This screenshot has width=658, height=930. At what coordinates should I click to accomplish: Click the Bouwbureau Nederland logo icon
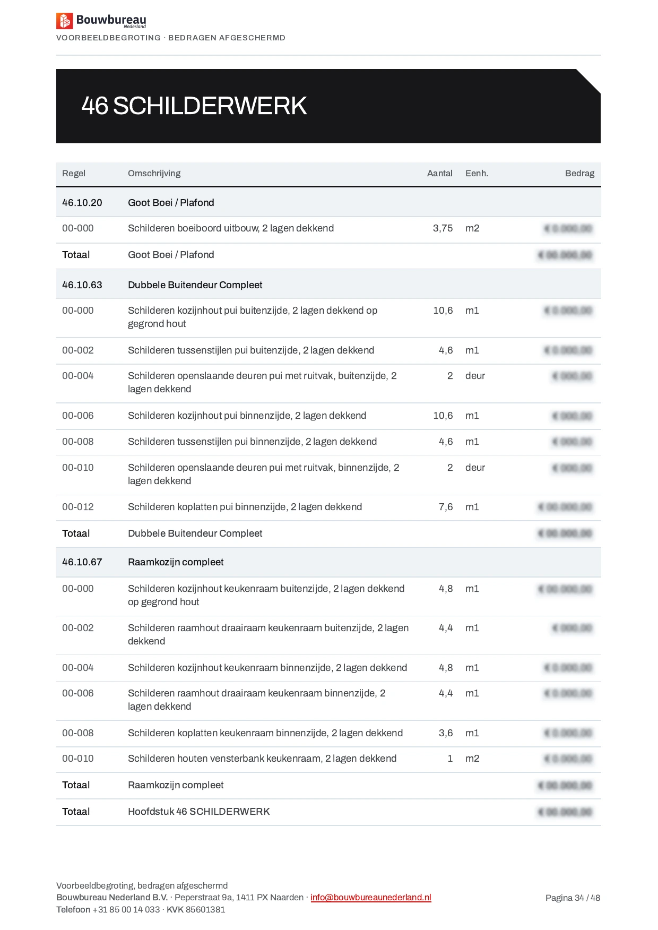click(x=64, y=21)
